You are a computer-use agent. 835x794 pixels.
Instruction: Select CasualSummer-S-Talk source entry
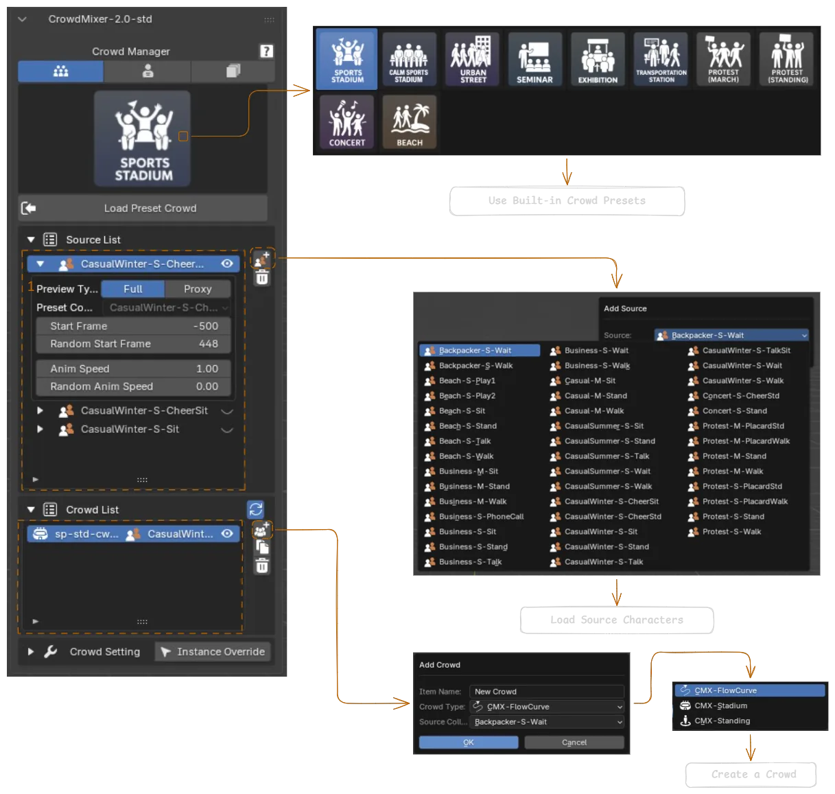point(606,456)
